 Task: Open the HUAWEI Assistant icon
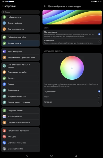(x=4, y=116)
